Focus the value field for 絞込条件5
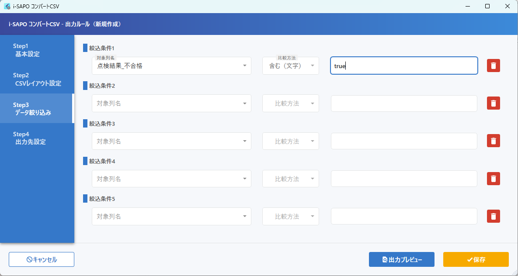The width and height of the screenshot is (518, 276). (x=404, y=216)
